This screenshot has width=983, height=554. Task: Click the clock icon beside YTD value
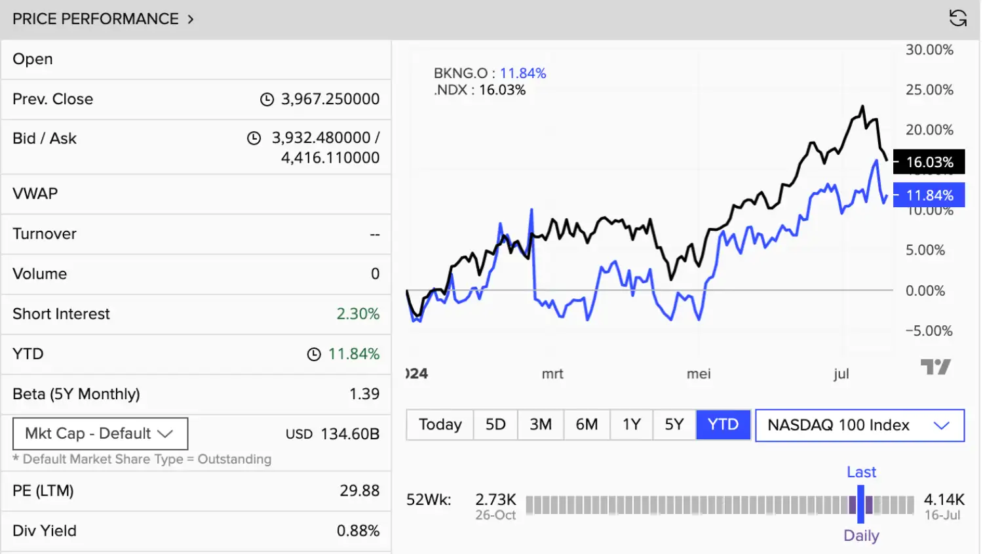click(x=314, y=355)
